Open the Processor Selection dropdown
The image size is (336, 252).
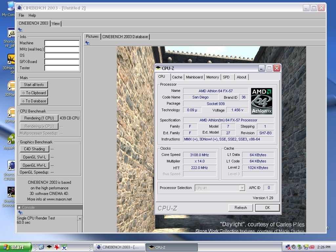coord(242,188)
